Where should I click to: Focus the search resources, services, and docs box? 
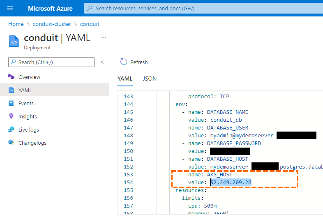(203, 8)
